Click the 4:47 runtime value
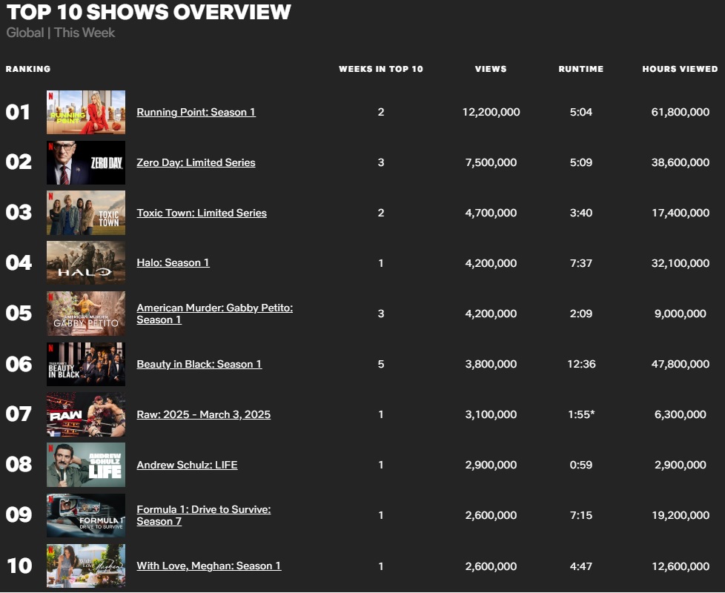 (581, 566)
